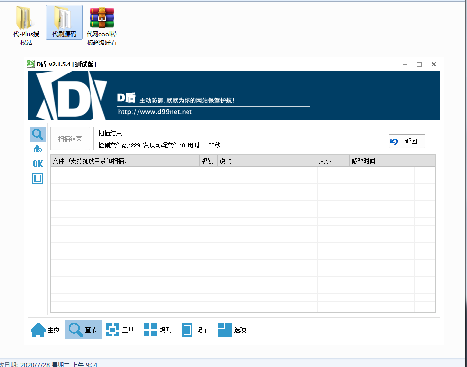Click the 扫描结束 scan status button
Image resolution: width=467 pixels, height=367 pixels.
pyautogui.click(x=70, y=139)
